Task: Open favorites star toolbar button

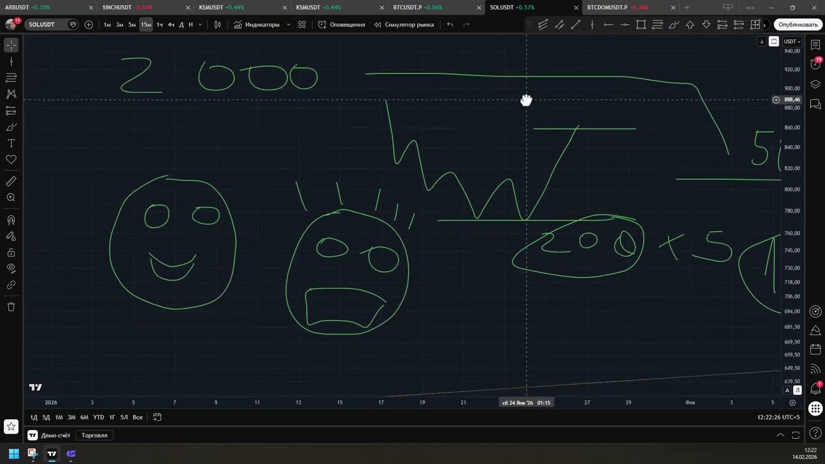Action: pyautogui.click(x=11, y=427)
